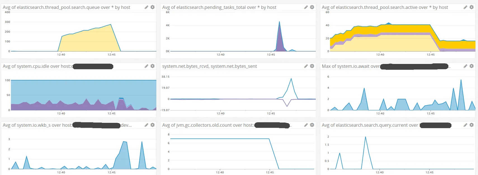
Task: Click pencil icon on pending_tasks_total graph
Action: [306, 7]
